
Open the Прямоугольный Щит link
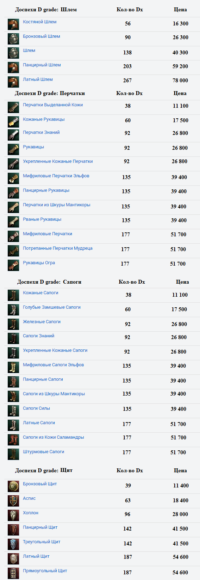pos(45,571)
